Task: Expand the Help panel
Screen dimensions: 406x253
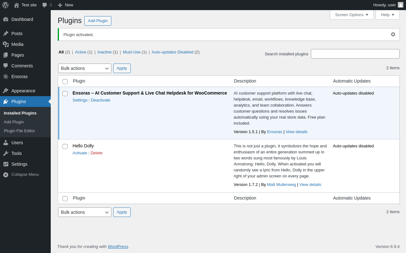Action: click(x=387, y=15)
